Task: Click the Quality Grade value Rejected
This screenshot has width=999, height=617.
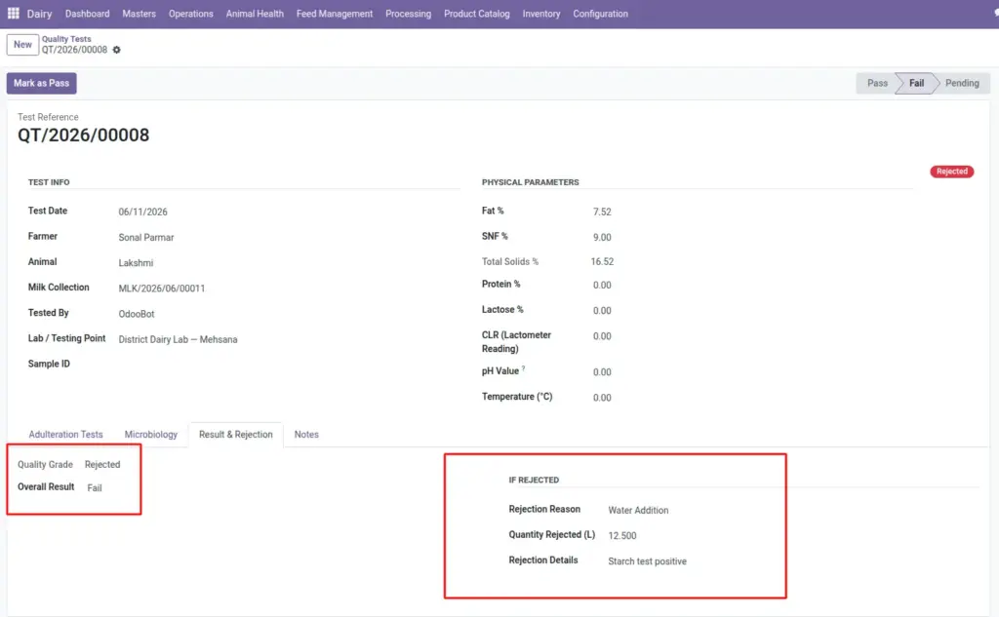Action: (x=102, y=465)
